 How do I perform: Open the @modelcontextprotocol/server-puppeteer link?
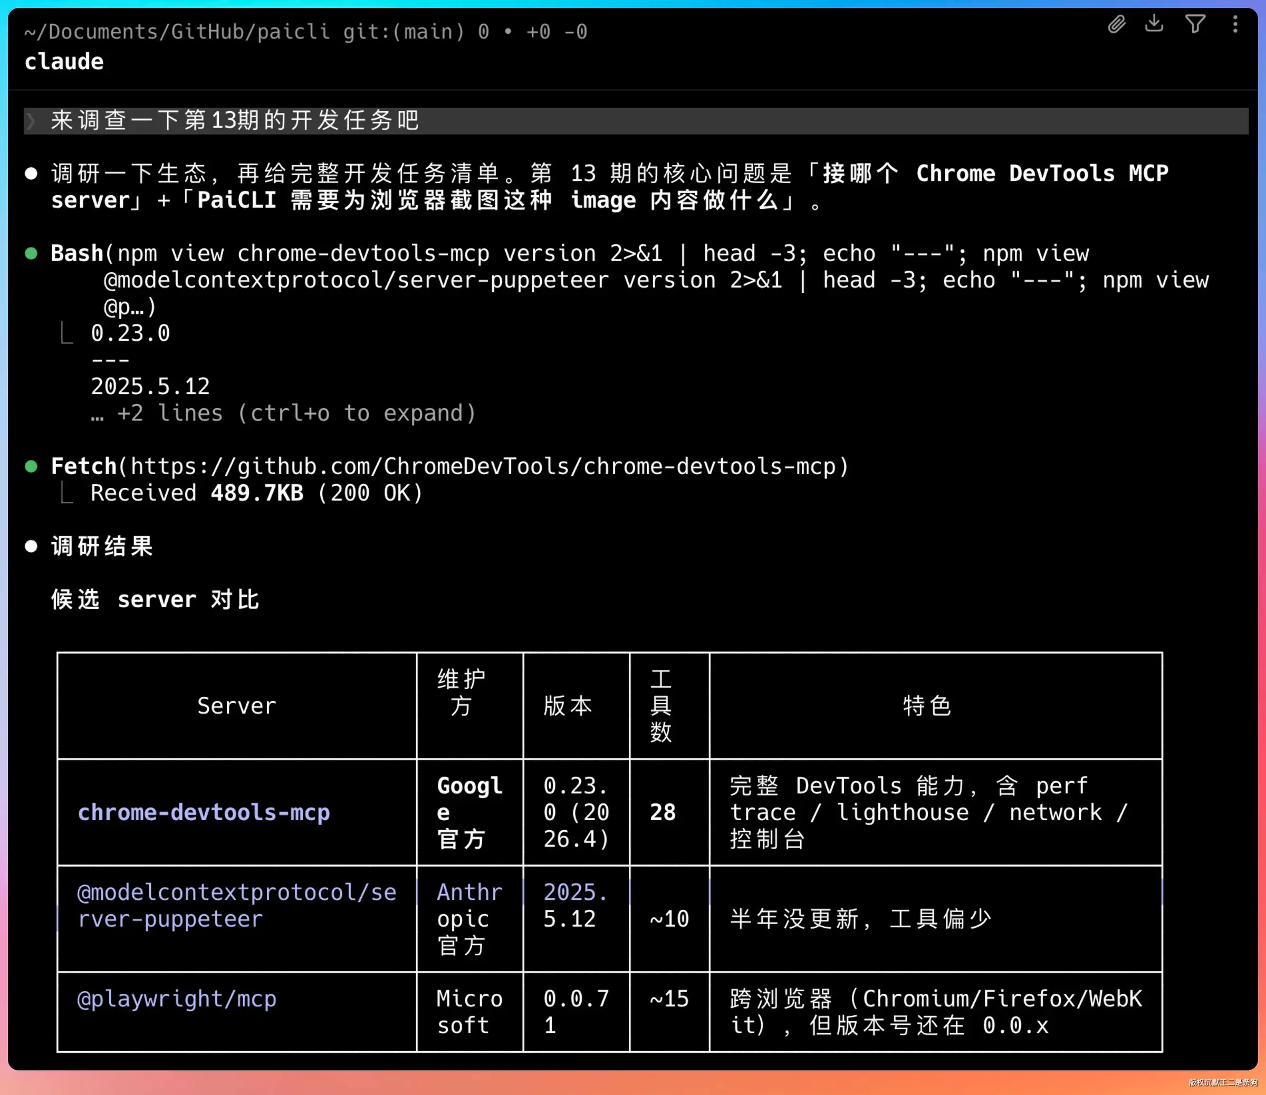tap(237, 906)
